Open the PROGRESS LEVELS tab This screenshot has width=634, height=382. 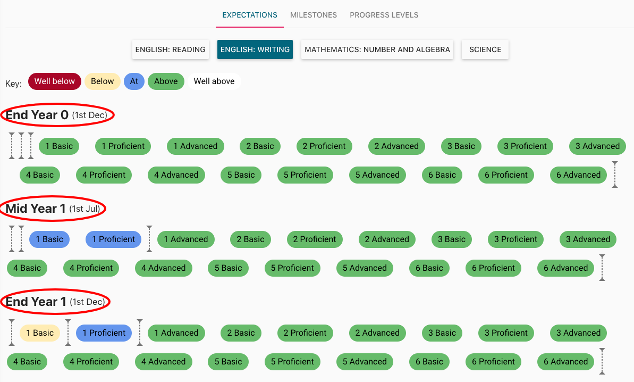[x=384, y=15]
